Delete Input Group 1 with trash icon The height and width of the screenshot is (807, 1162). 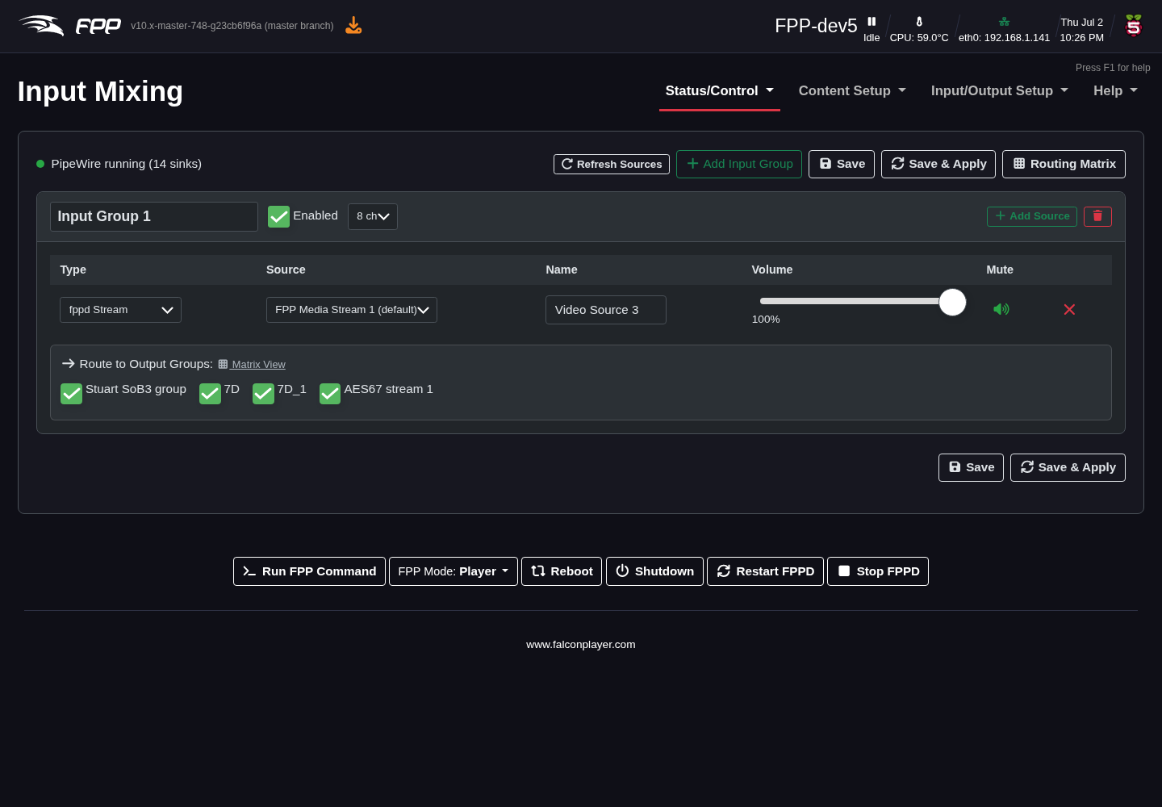tap(1097, 216)
